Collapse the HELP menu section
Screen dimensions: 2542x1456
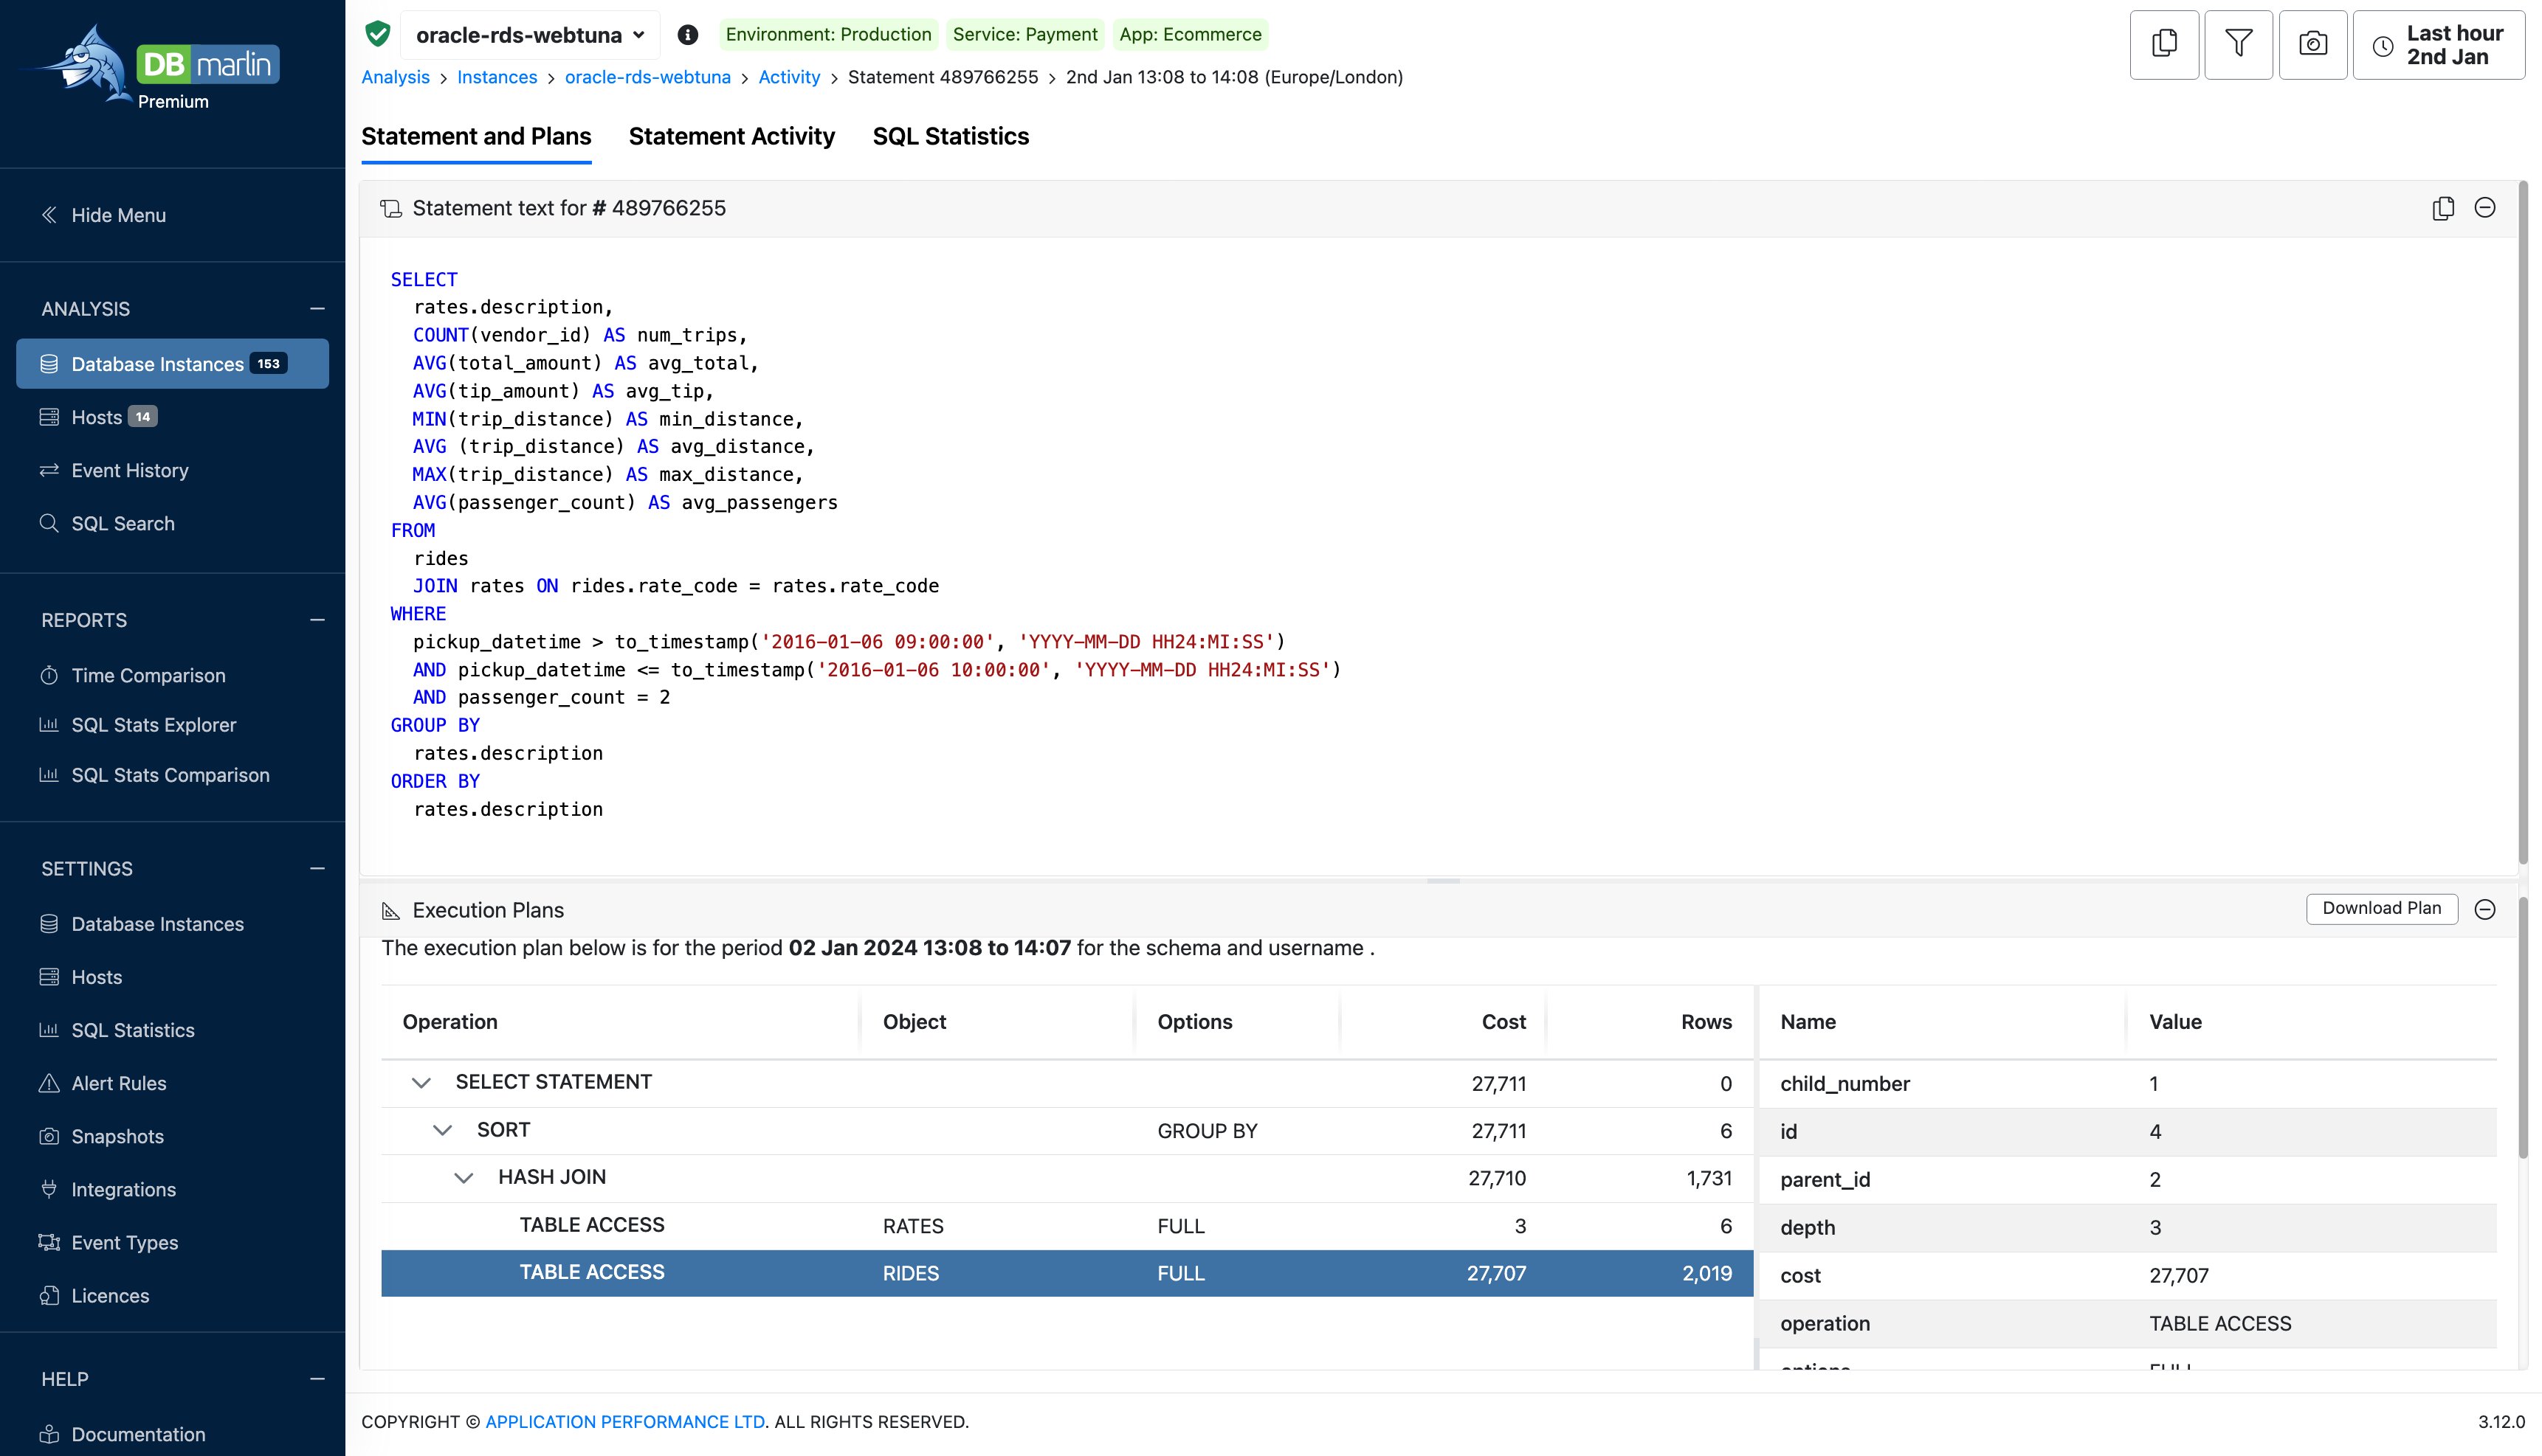tap(317, 1379)
